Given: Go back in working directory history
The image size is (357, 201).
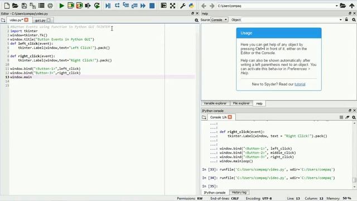Looking at the screenshot, I should click(x=204, y=6).
